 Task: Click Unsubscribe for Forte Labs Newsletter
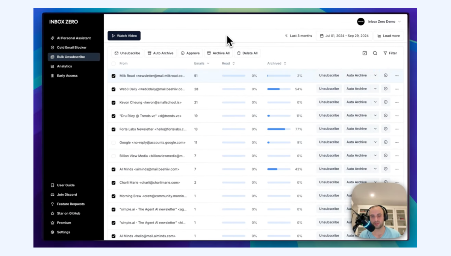[329, 129]
